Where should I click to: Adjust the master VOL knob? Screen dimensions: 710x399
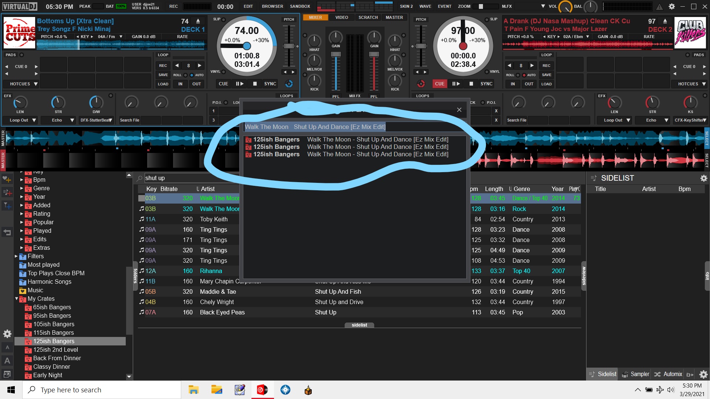[x=565, y=7]
